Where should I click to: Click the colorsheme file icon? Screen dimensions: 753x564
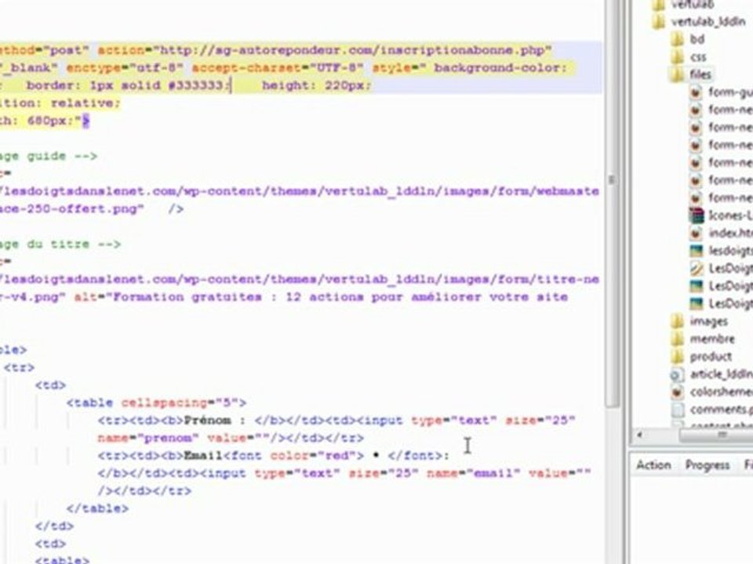point(677,392)
